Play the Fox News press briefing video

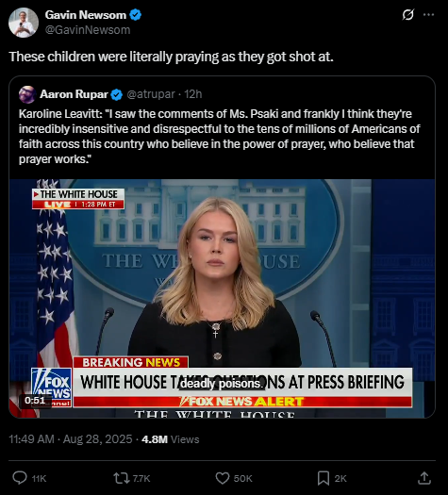pyautogui.click(x=222, y=298)
